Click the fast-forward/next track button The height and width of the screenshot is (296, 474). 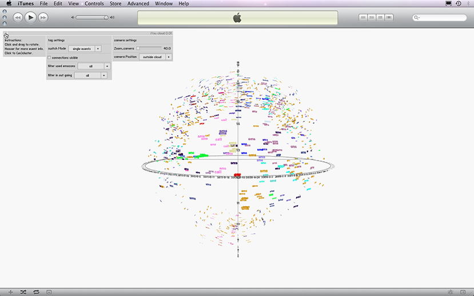(43, 18)
